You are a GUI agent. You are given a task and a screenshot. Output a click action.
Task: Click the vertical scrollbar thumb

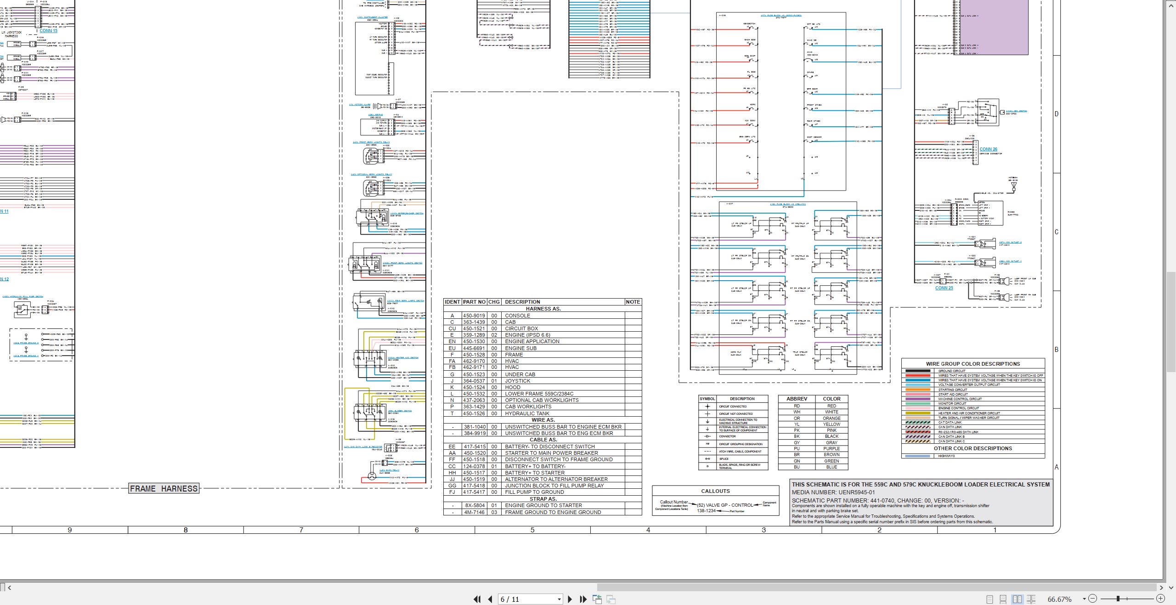click(x=1170, y=322)
